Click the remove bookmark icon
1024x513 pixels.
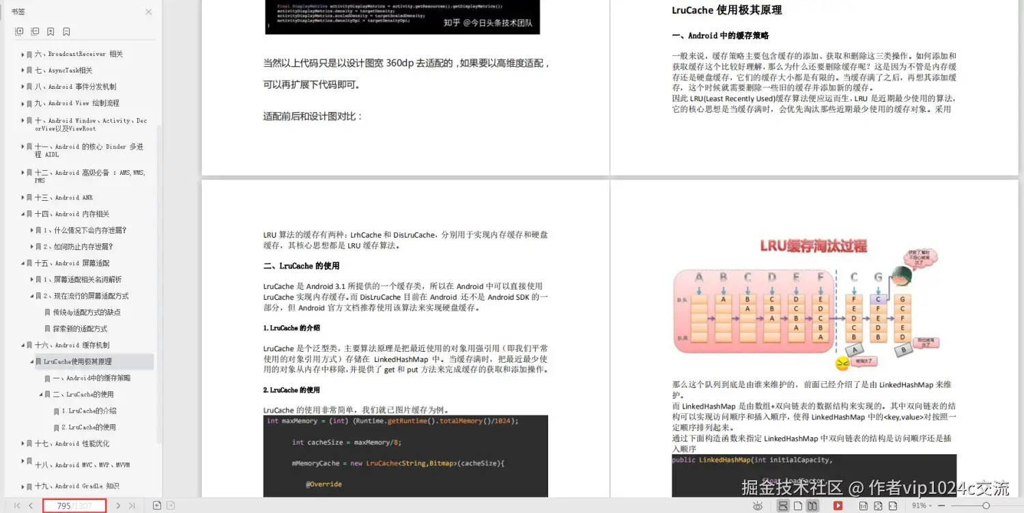[66, 31]
